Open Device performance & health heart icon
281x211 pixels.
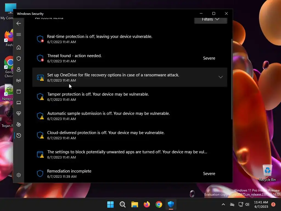19,113
